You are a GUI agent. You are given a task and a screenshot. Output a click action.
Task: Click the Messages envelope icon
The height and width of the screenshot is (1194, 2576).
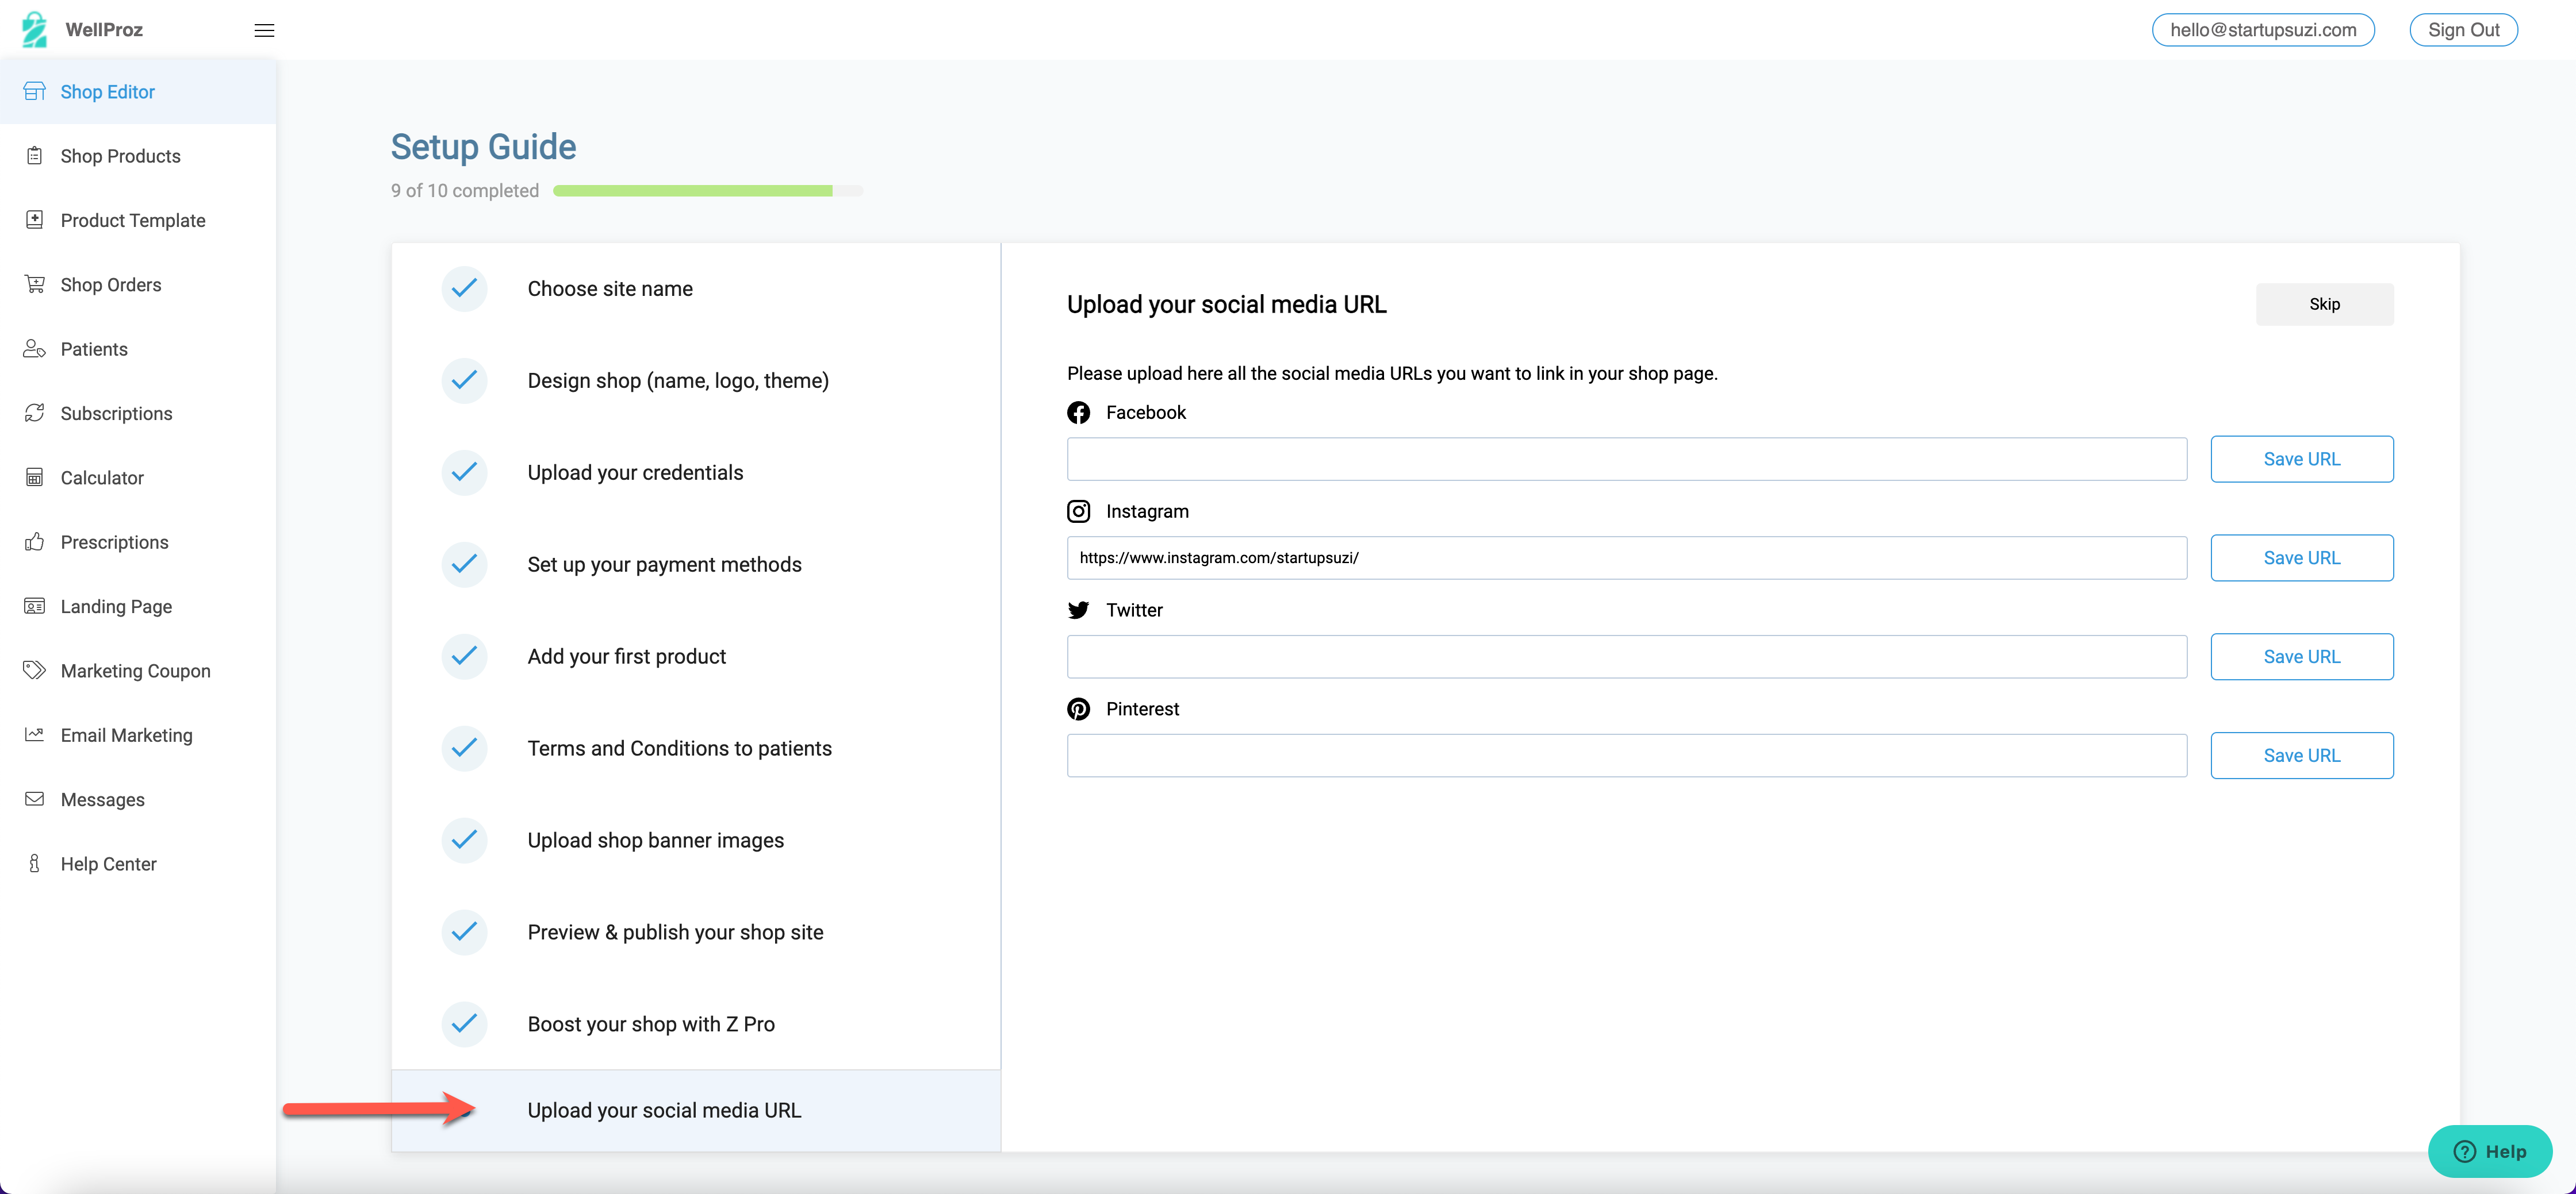(35, 799)
